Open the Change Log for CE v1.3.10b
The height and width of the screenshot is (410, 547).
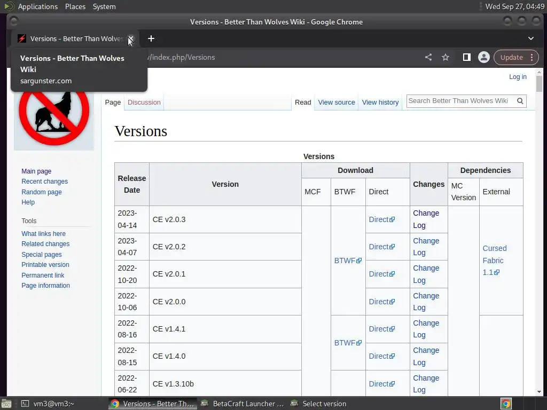click(x=426, y=384)
